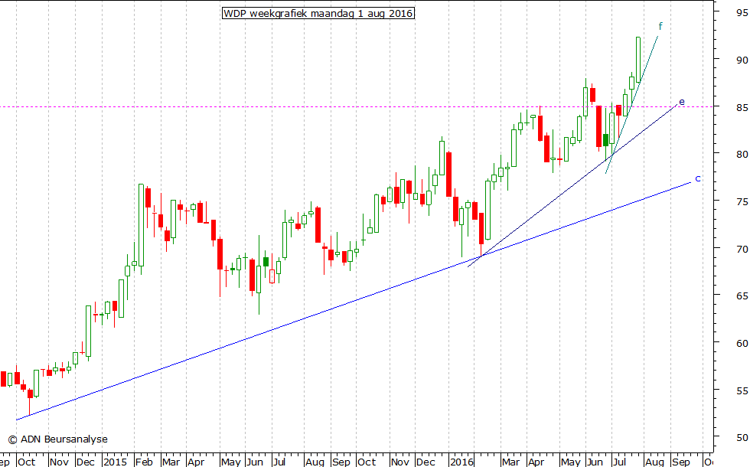Click price axis label 70
This screenshot has height=467, width=750.
[742, 250]
